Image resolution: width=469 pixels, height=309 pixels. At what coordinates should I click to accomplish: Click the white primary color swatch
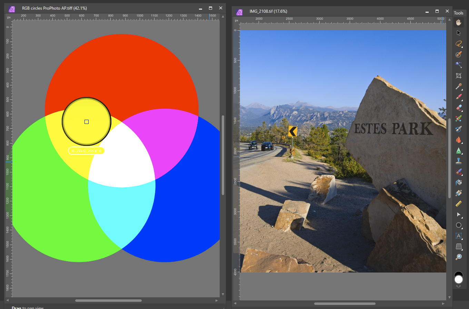[459, 279]
